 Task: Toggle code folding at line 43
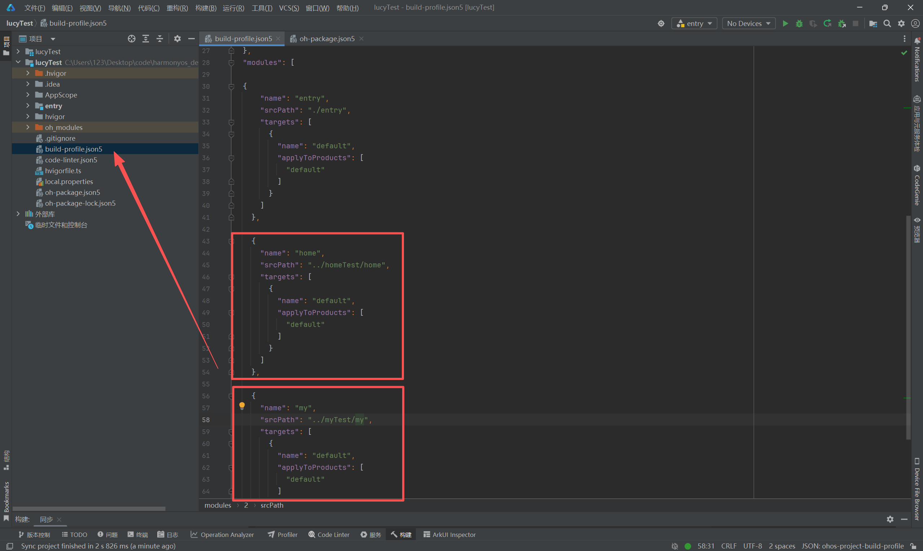click(x=231, y=241)
